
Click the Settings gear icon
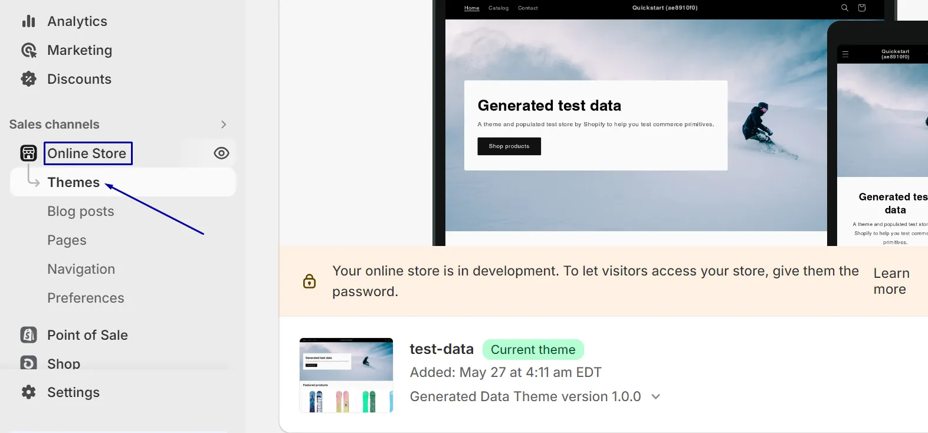[28, 392]
